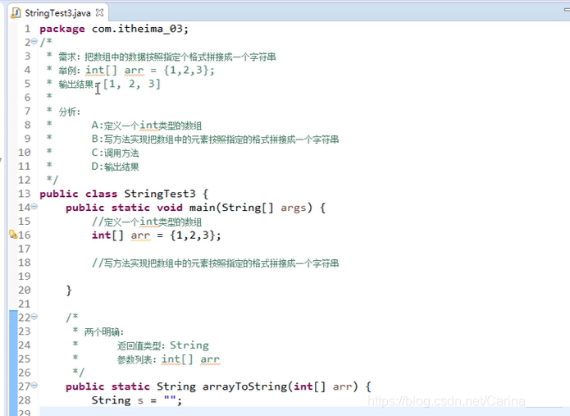Click '[1, 2, 3]' output example on line 5
570x416 pixels.
(x=131, y=84)
